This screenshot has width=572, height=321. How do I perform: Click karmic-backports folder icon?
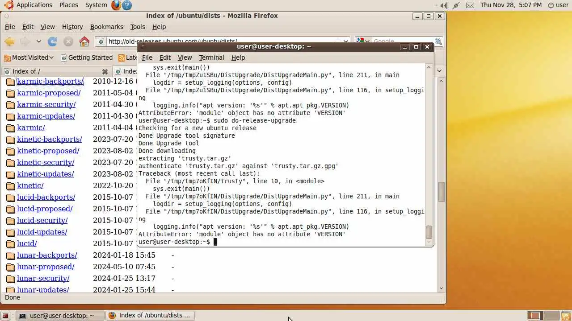(10, 82)
